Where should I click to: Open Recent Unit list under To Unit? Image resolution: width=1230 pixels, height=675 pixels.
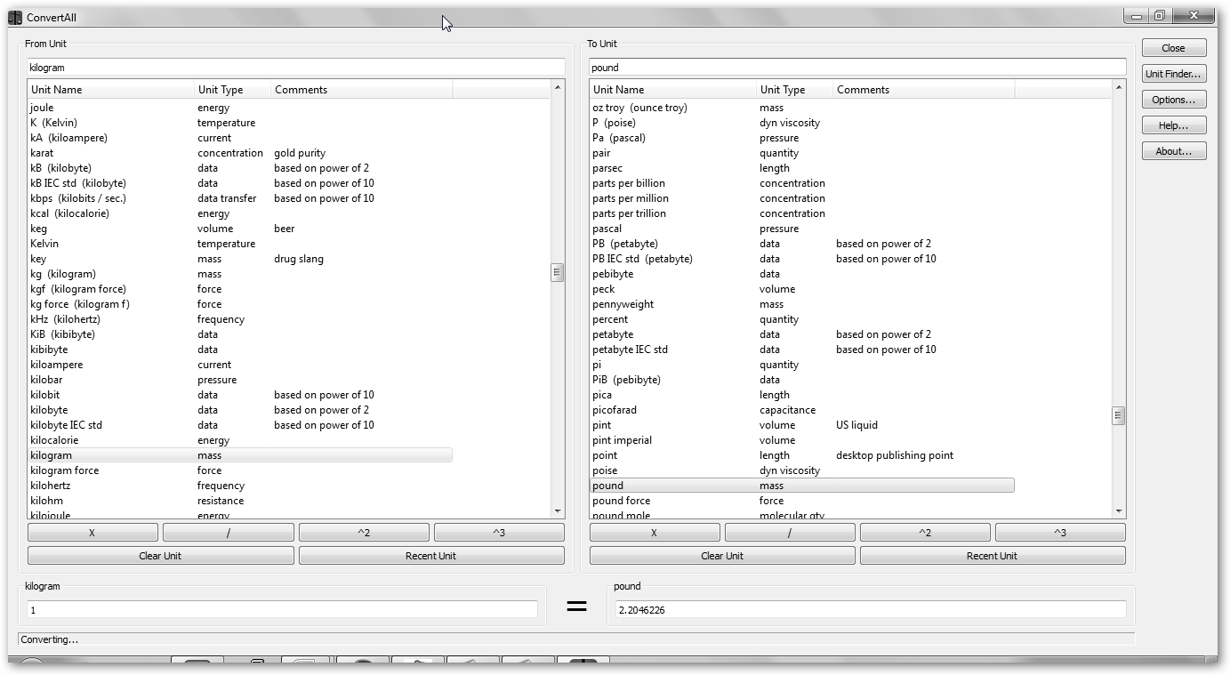point(992,556)
